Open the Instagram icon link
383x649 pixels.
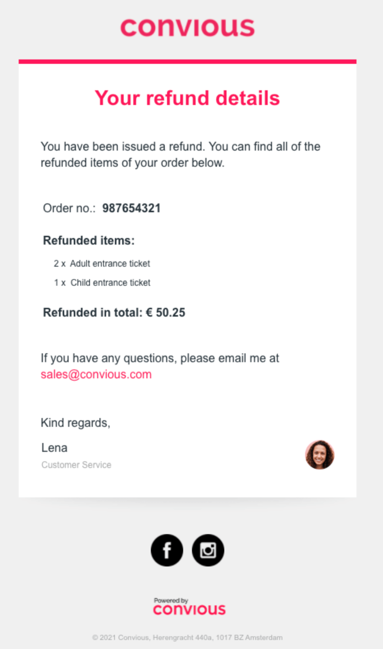pos(208,550)
